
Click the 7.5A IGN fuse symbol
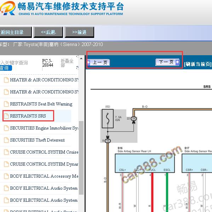pyautogui.click(x=108, y=119)
